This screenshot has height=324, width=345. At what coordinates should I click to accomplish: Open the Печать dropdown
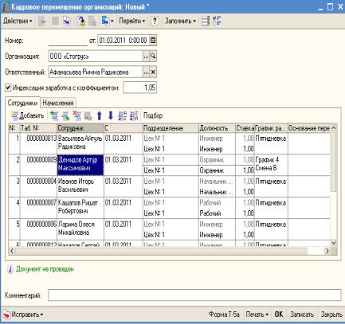click(x=257, y=314)
